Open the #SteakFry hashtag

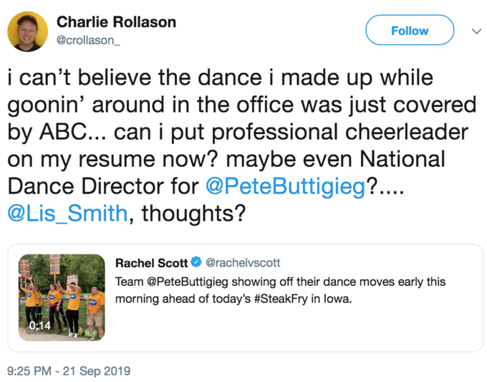[281, 299]
